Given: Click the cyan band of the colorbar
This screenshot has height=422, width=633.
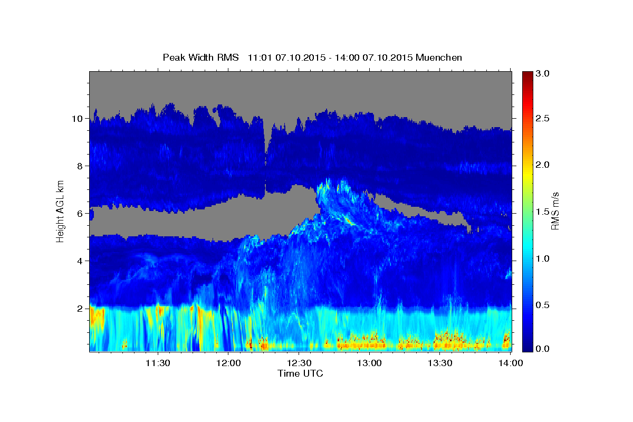Looking at the screenshot, I should coord(527,248).
